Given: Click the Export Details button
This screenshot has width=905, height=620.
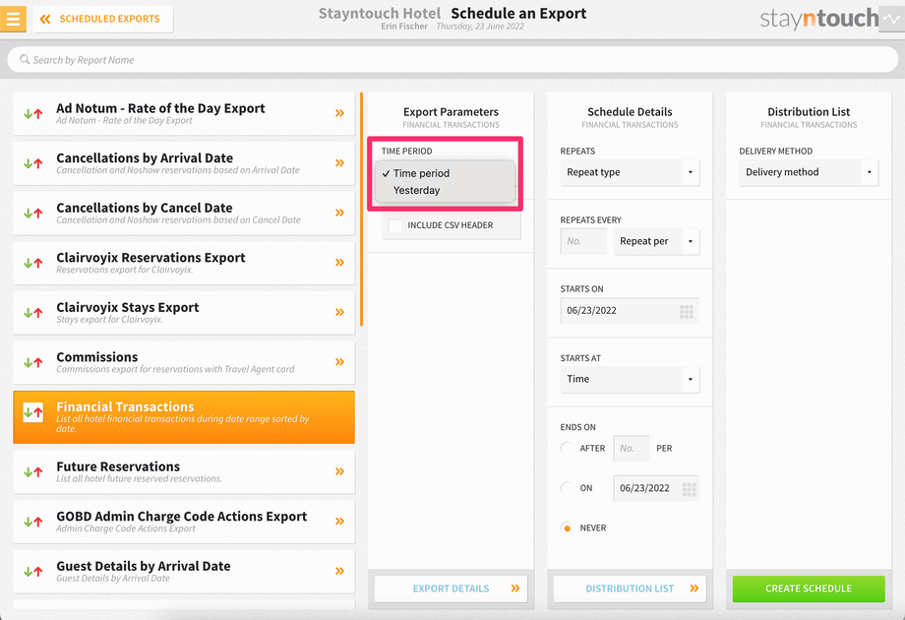Looking at the screenshot, I should tap(451, 589).
